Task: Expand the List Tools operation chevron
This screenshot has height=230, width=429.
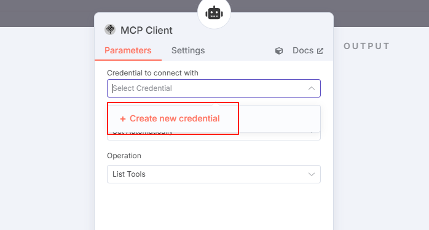Action: [x=312, y=174]
